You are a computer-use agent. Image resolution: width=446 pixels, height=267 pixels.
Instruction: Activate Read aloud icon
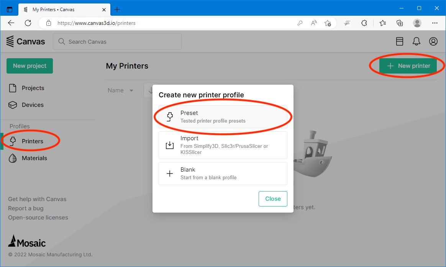click(x=314, y=23)
